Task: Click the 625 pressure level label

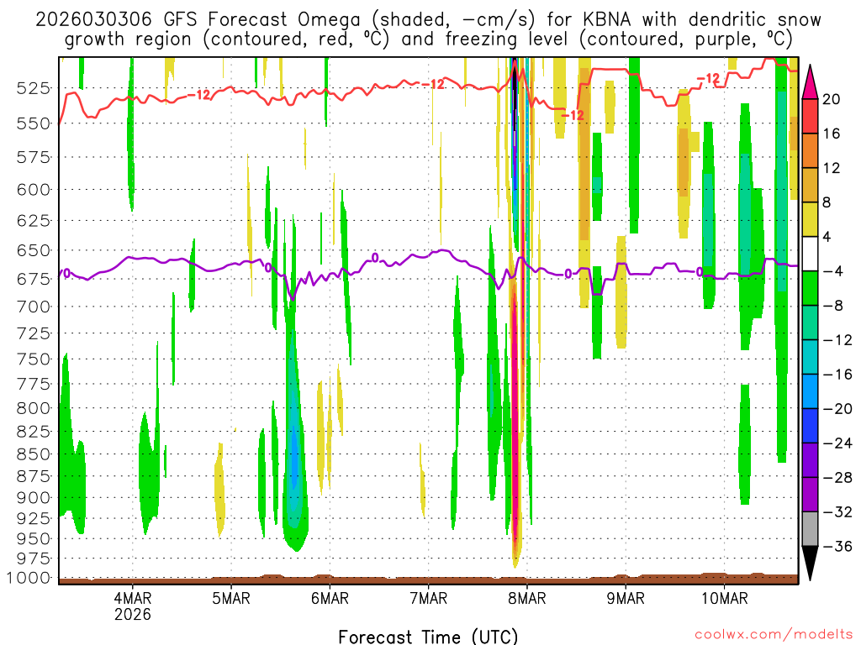Action: [33, 221]
